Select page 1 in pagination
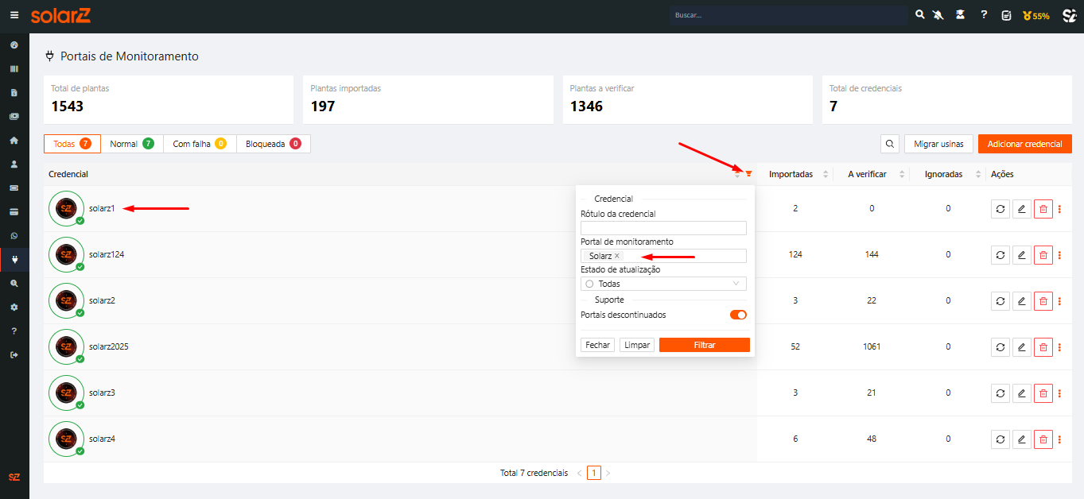Image resolution: width=1084 pixels, height=499 pixels. pyautogui.click(x=594, y=473)
